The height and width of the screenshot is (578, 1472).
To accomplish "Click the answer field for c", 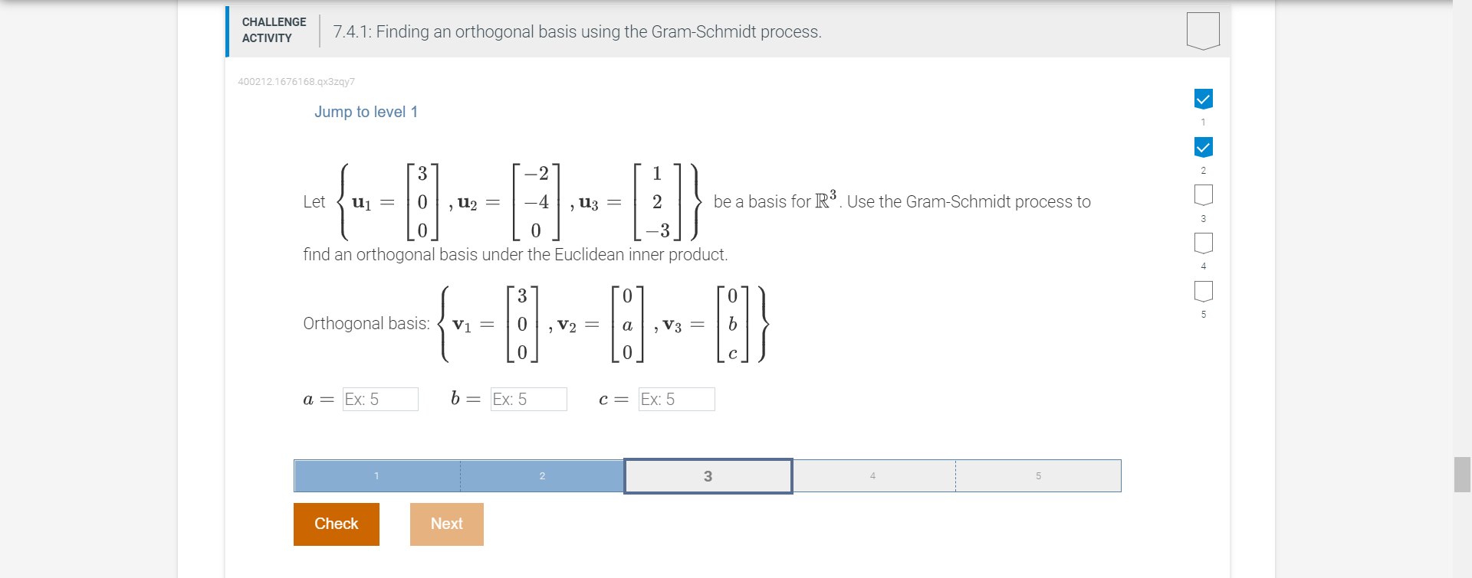I will point(675,399).
